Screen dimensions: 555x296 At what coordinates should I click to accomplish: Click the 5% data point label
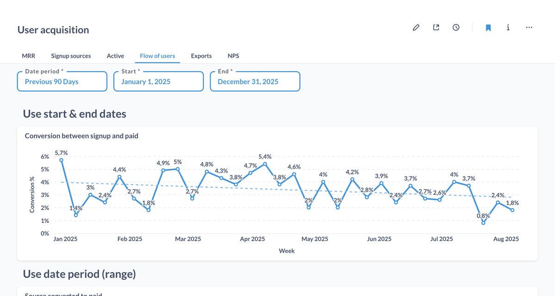pos(178,162)
